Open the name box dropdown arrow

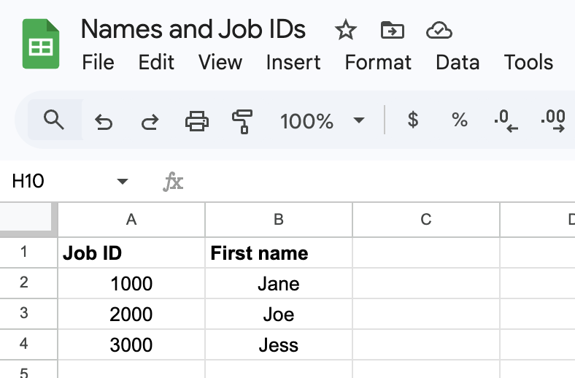pyautogui.click(x=123, y=182)
